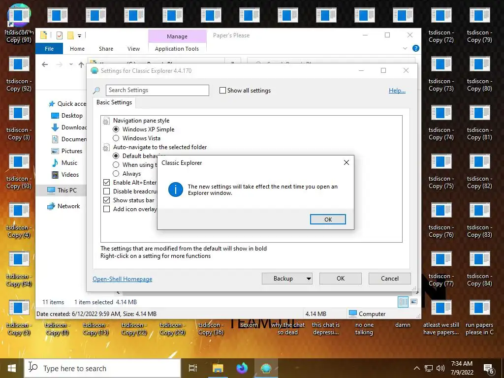504x378 pixels.
Task: Switch Explorer to large icons view
Action: [x=414, y=302]
